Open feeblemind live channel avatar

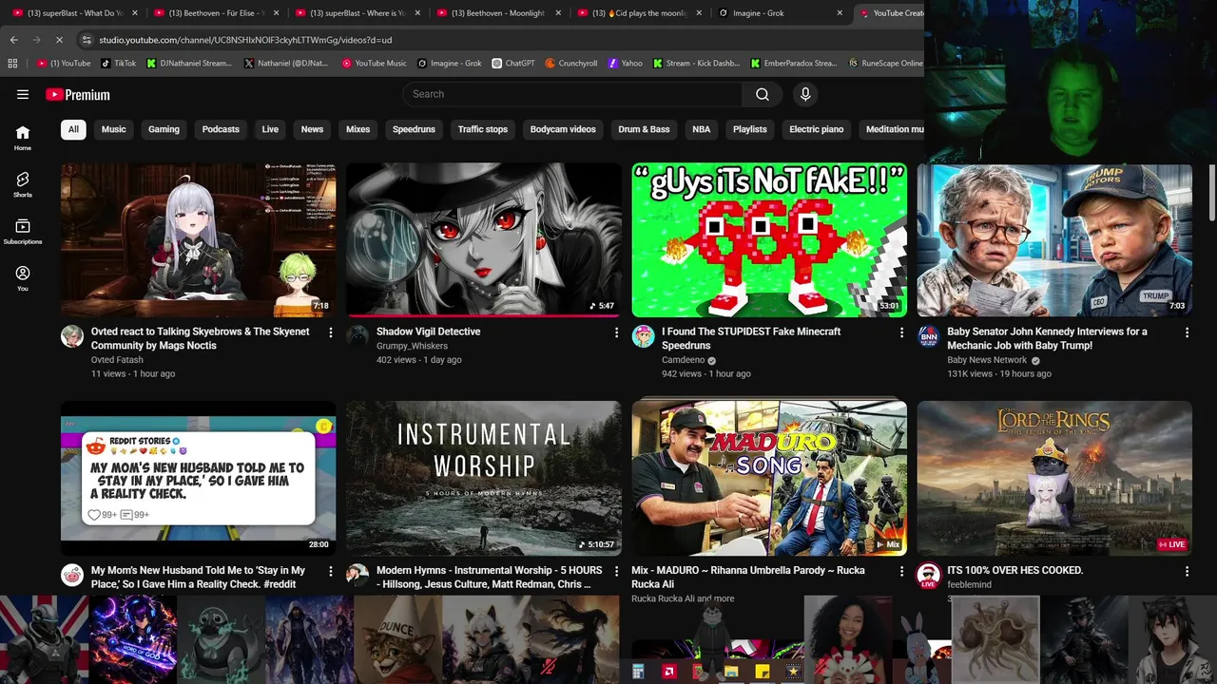click(x=928, y=575)
